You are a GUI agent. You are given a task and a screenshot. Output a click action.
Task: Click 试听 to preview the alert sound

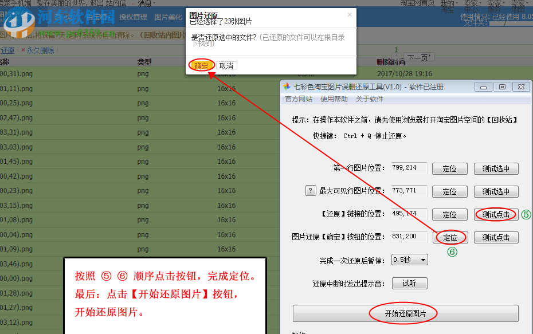(x=409, y=283)
